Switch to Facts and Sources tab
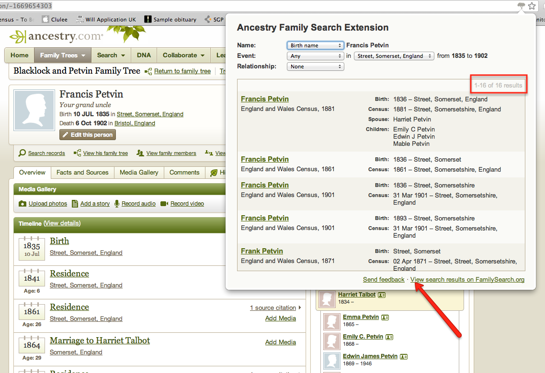The width and height of the screenshot is (545, 373). (82, 173)
